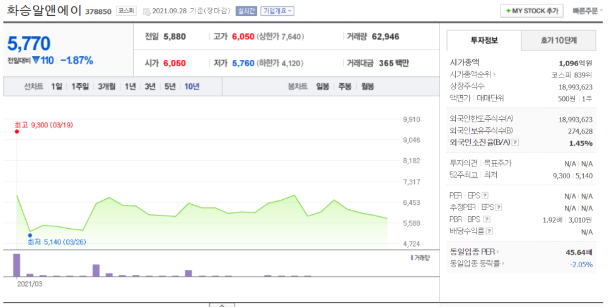This screenshot has height=307, width=609.
Task: Click help icon beside 배당수익률
Action: click(489, 231)
